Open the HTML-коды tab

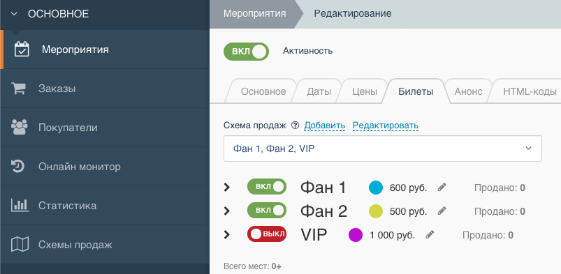tap(530, 91)
